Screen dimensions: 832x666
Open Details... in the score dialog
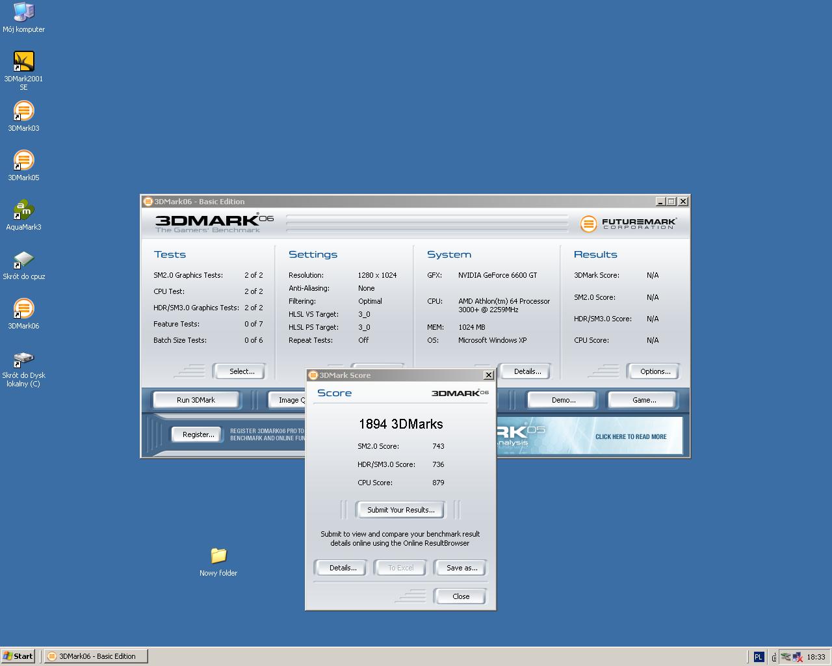[343, 568]
